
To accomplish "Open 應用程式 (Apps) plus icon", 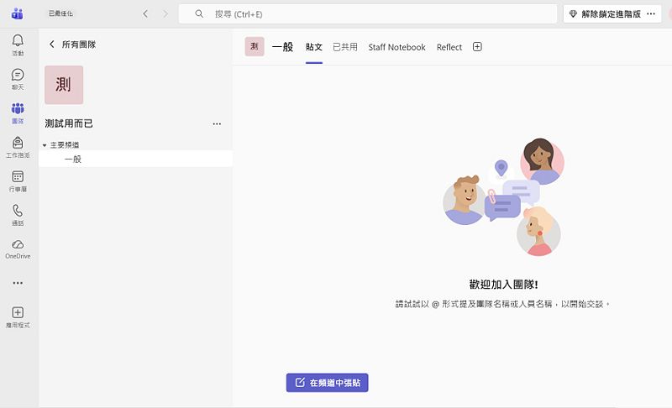I will 18,316.
